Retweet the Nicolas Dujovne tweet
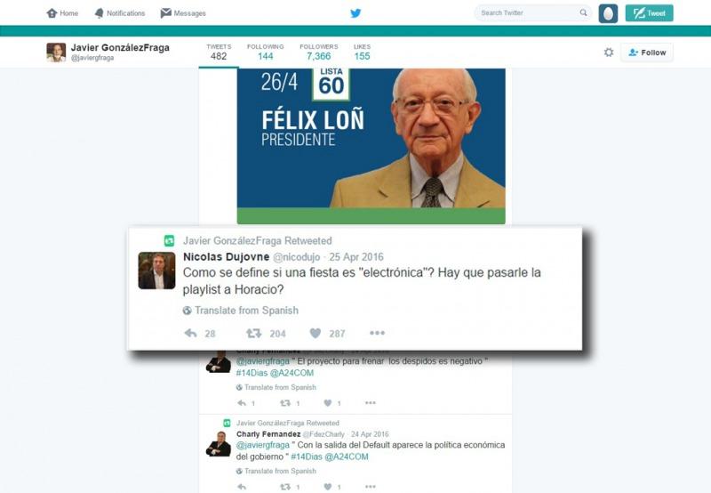The height and width of the screenshot is (493, 711). (x=254, y=334)
